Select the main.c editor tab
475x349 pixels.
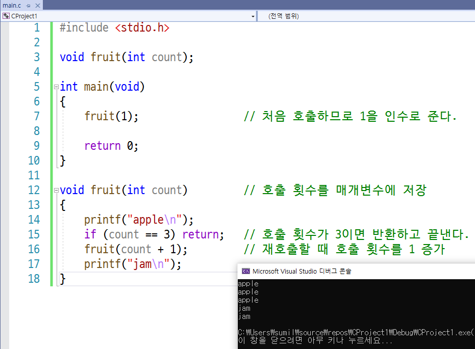tap(12, 5)
